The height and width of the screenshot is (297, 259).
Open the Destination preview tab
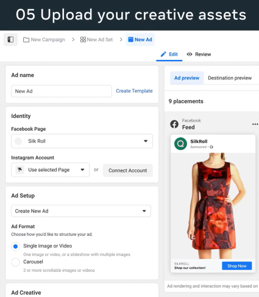(230, 78)
